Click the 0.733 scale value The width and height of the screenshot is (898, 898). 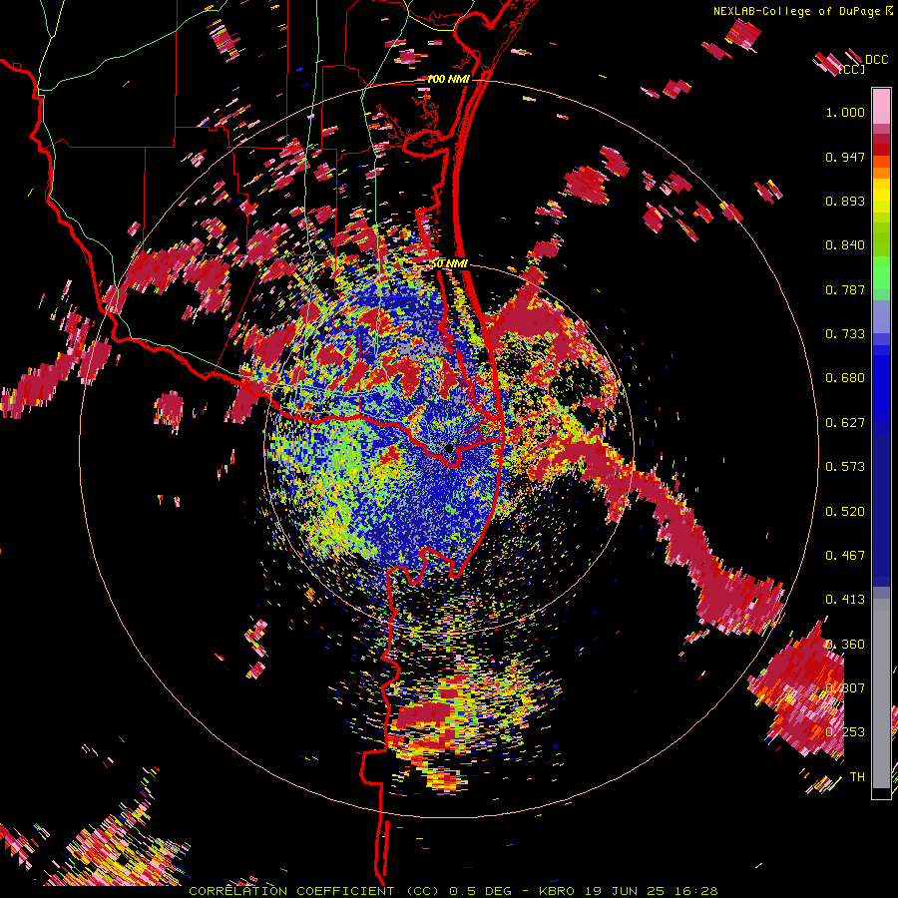[x=845, y=334]
